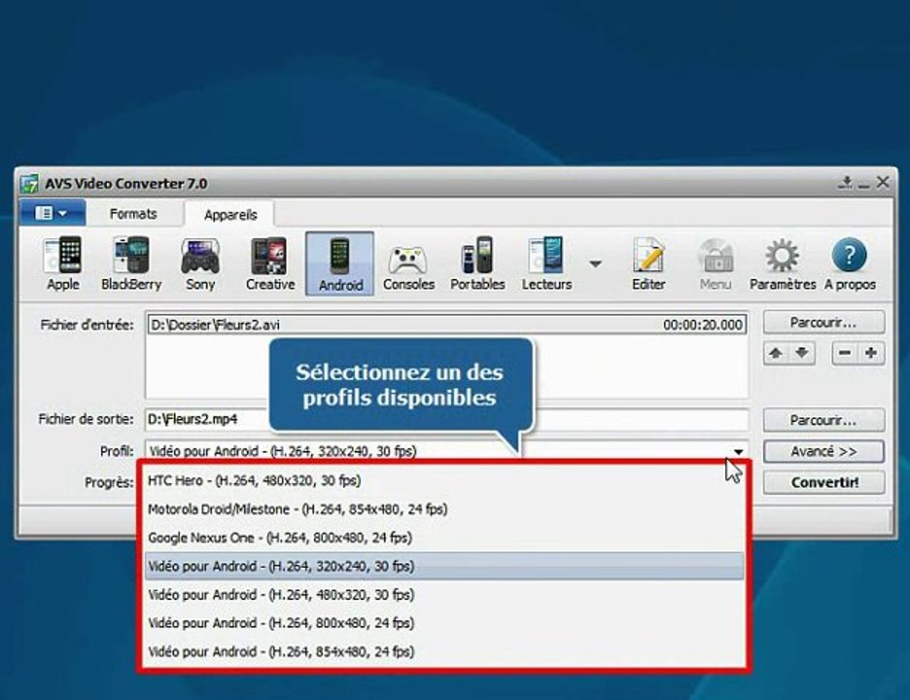Select Google Nexus One profile
910x700 pixels.
click(x=444, y=538)
